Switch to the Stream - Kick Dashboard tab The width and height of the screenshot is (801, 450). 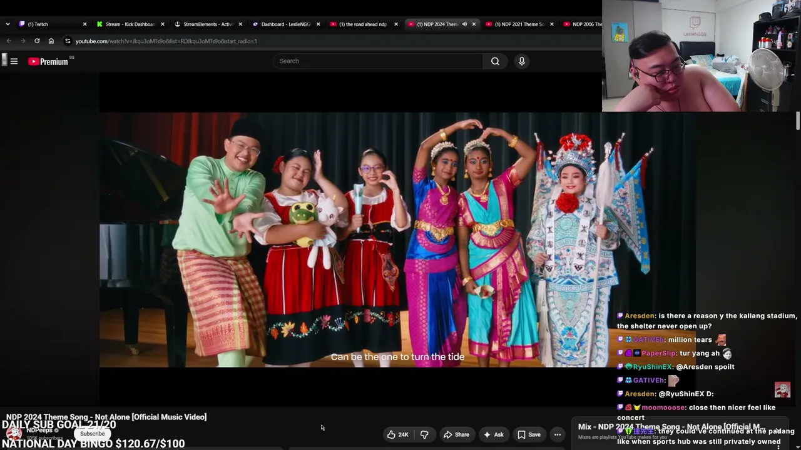(x=131, y=24)
